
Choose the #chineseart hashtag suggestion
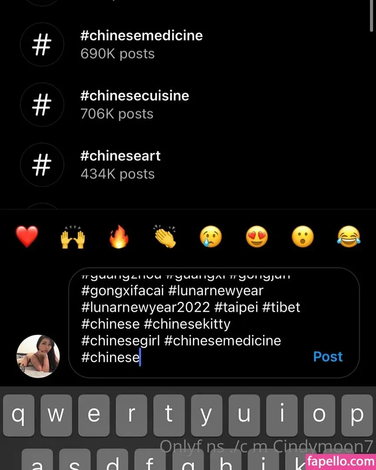coord(121,164)
